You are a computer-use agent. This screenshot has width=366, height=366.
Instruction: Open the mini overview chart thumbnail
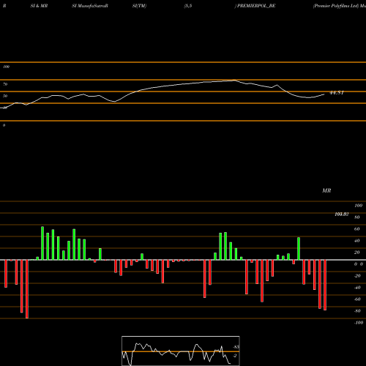[x=181, y=351]
